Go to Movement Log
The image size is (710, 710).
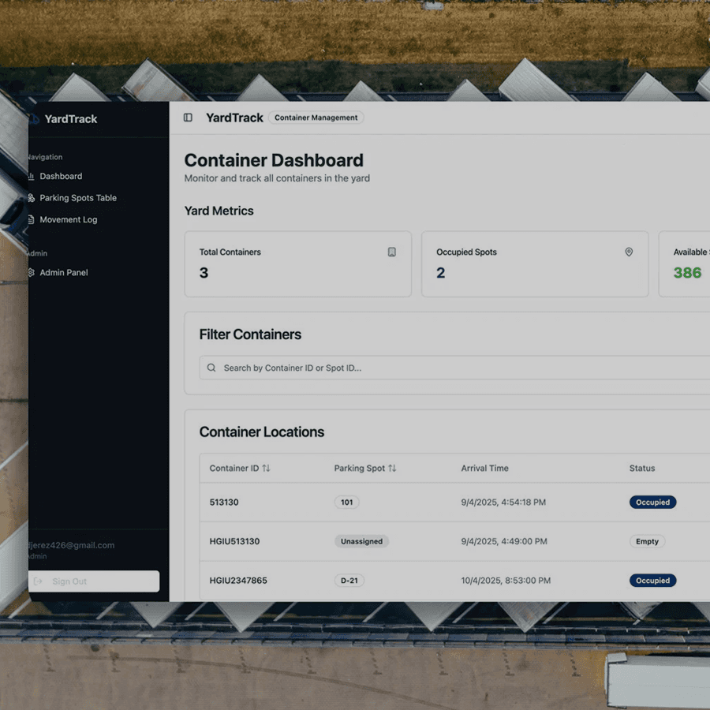[x=68, y=219]
